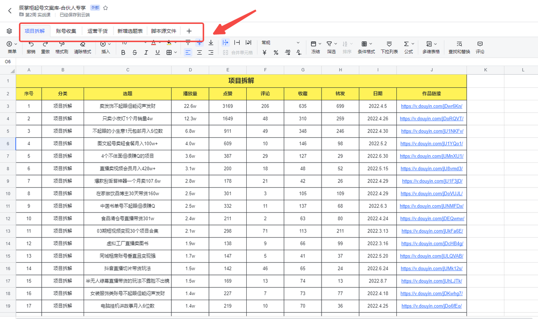Star the document next to 外部 tag

[x=105, y=8]
